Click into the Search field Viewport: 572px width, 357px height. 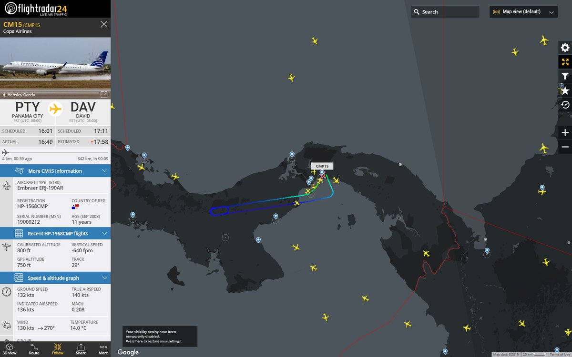point(445,12)
